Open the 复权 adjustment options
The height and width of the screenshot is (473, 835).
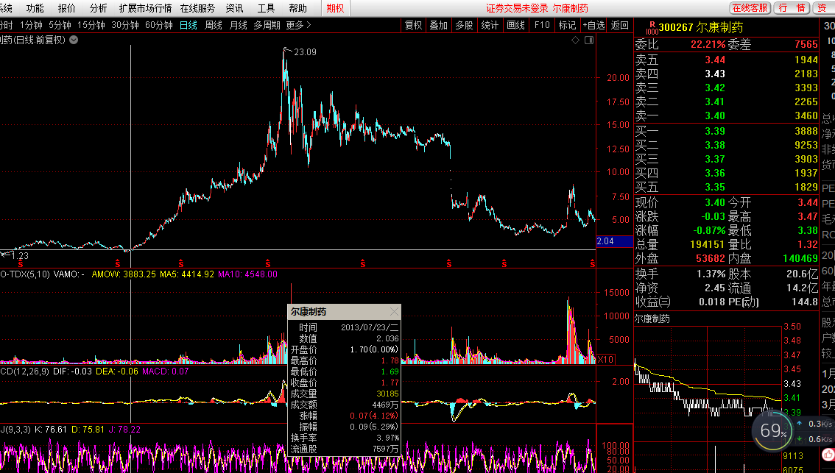click(x=414, y=25)
